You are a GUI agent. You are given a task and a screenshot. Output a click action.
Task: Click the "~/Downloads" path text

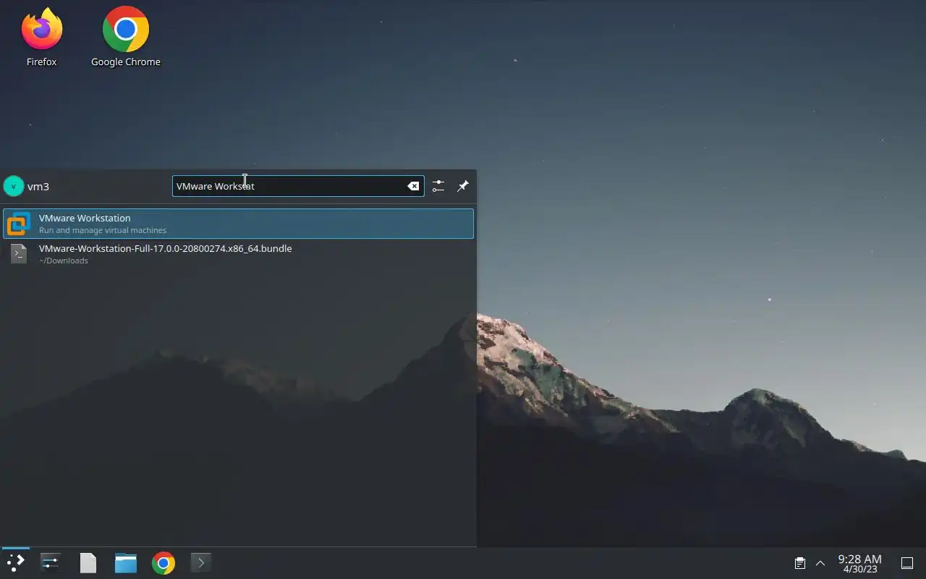[64, 261]
